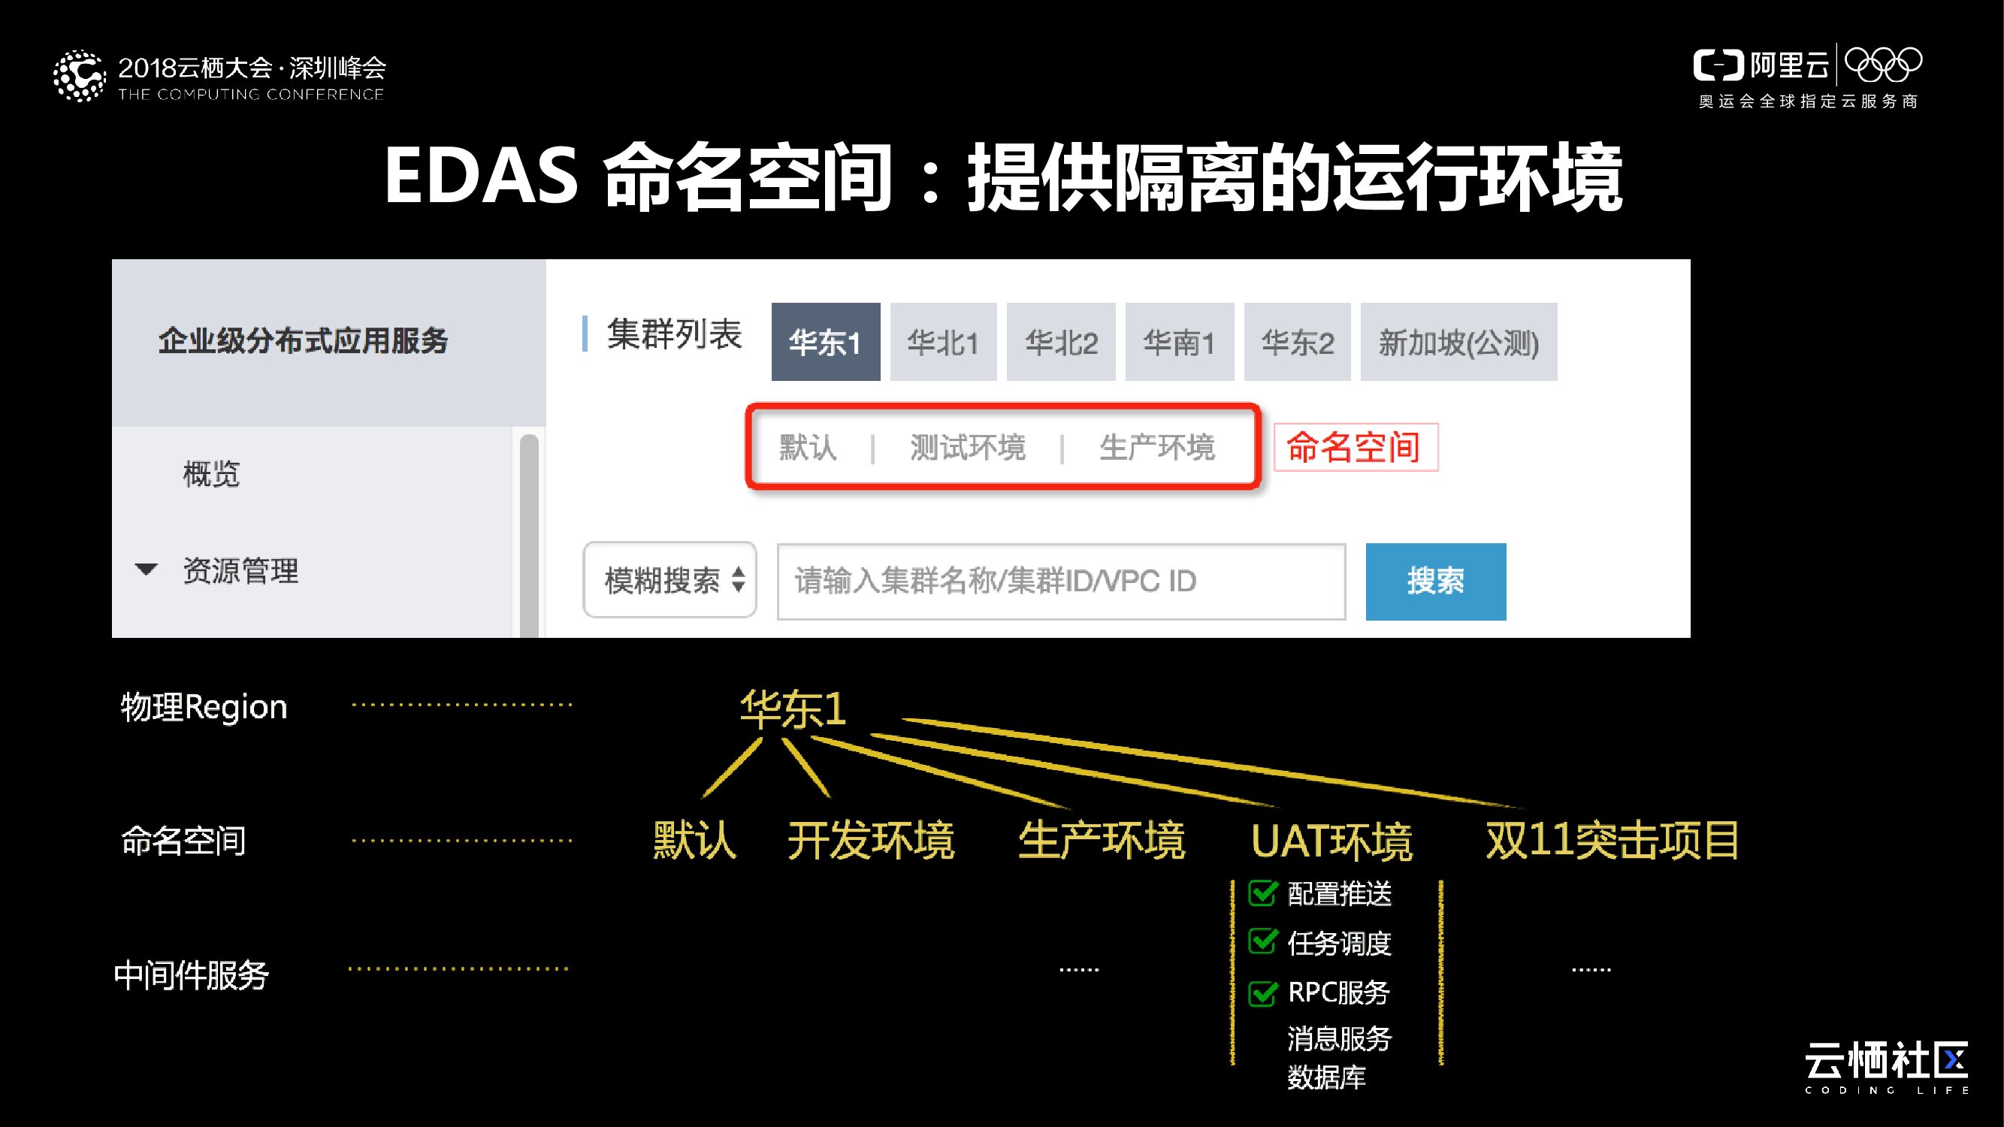Open the 新加坡(公测) region tab

click(1458, 342)
